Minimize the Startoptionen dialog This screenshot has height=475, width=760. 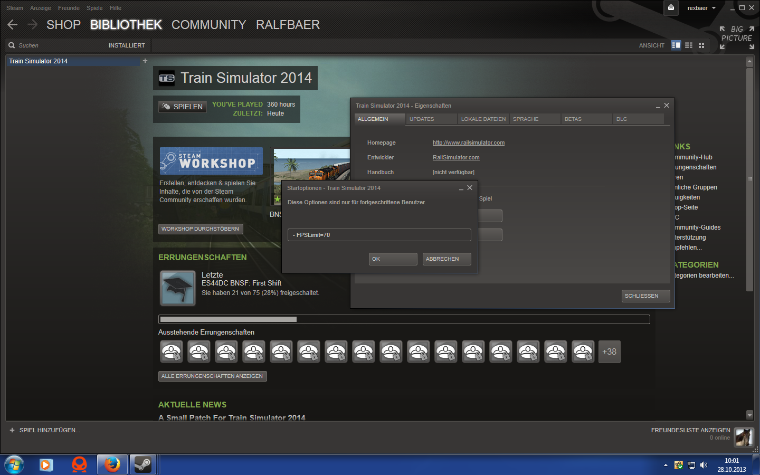[461, 188]
